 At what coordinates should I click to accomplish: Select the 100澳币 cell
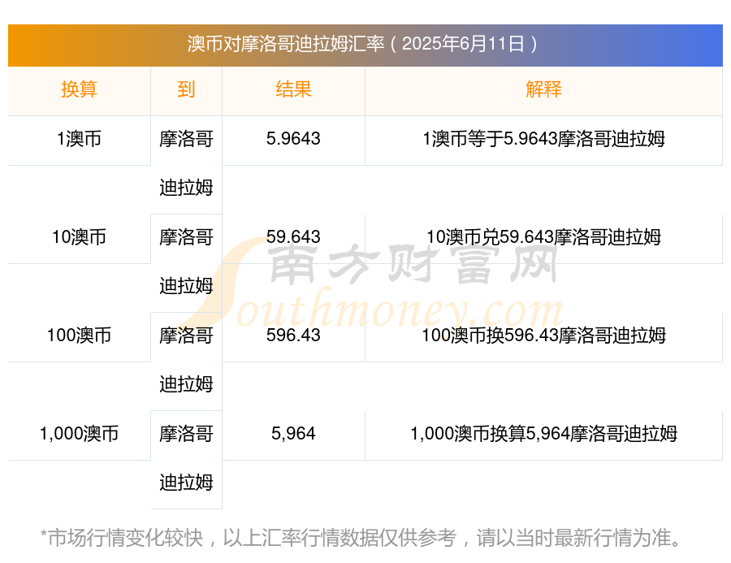tap(79, 336)
